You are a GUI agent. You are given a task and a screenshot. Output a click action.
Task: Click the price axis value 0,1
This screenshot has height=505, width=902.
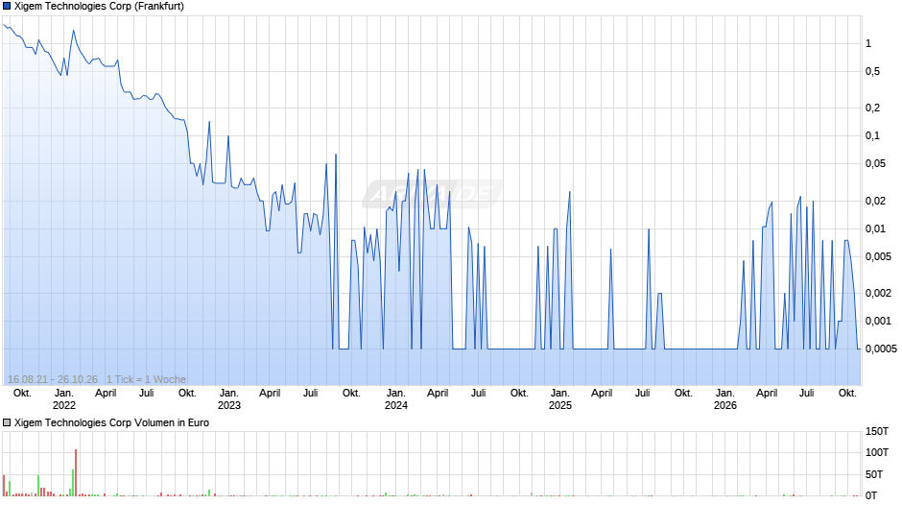(872, 136)
